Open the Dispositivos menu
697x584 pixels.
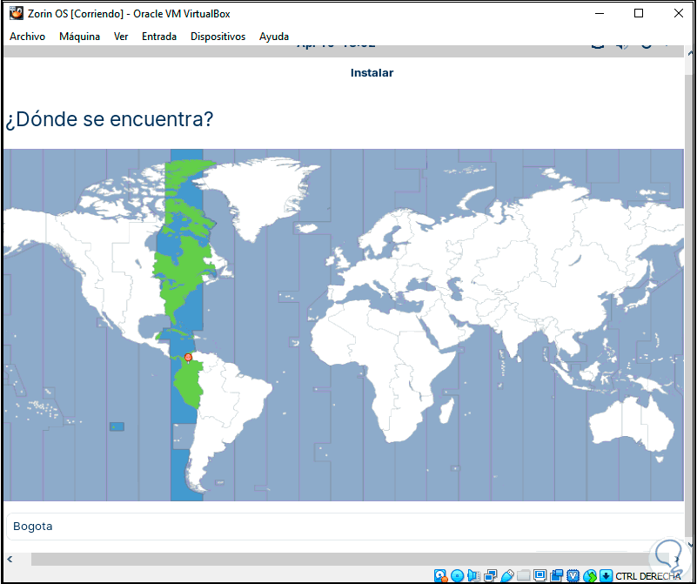(218, 37)
